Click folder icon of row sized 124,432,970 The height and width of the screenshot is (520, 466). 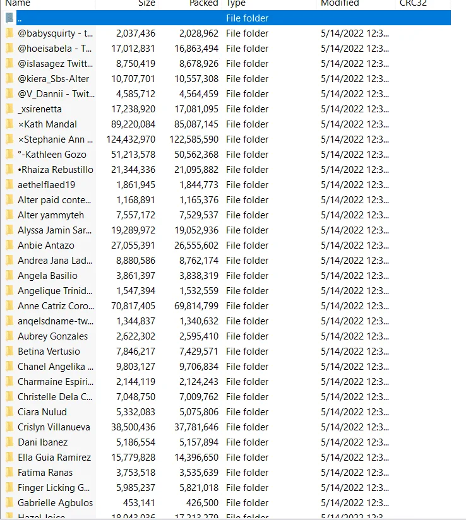(x=9, y=139)
